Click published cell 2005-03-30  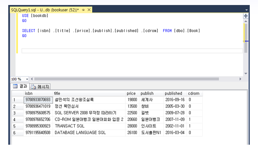point(175,106)
